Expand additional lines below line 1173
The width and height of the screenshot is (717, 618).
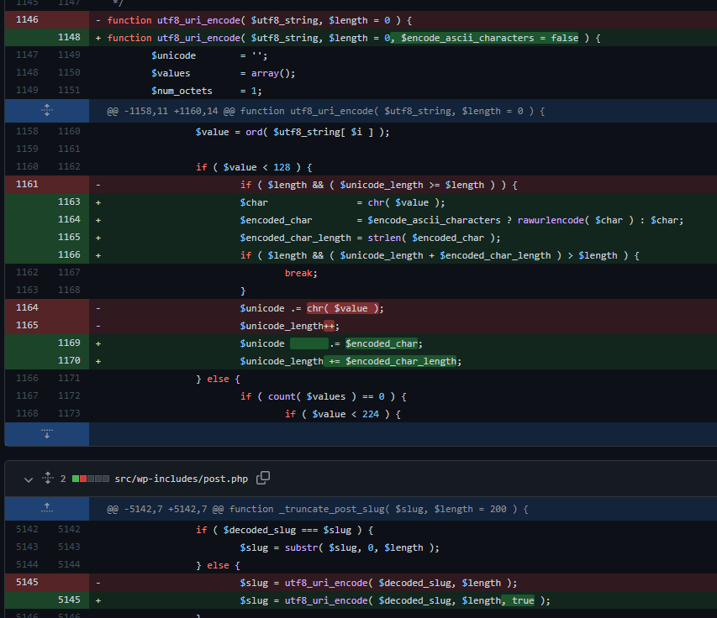click(46, 434)
